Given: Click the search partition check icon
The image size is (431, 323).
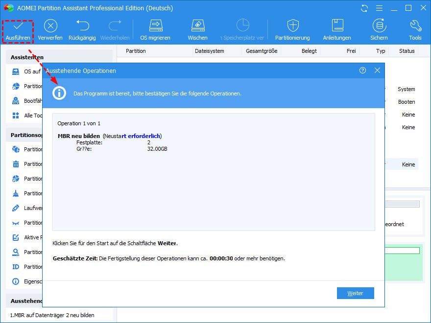Looking at the screenshot, I should pos(16,252).
